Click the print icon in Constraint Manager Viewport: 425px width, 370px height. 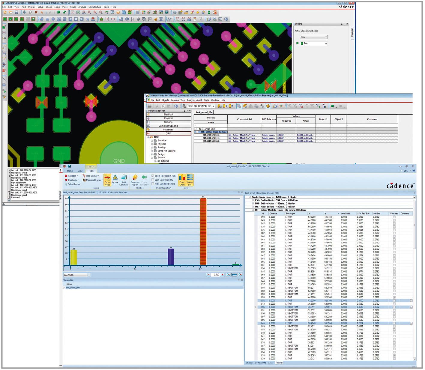[149, 106]
